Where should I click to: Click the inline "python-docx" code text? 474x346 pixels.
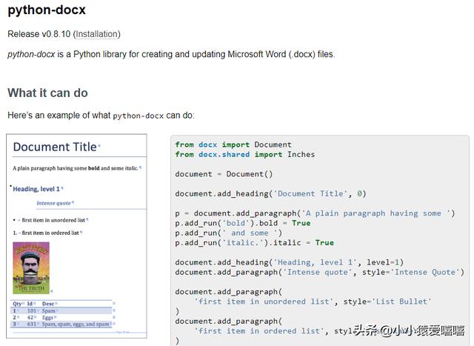pyautogui.click(x=138, y=116)
